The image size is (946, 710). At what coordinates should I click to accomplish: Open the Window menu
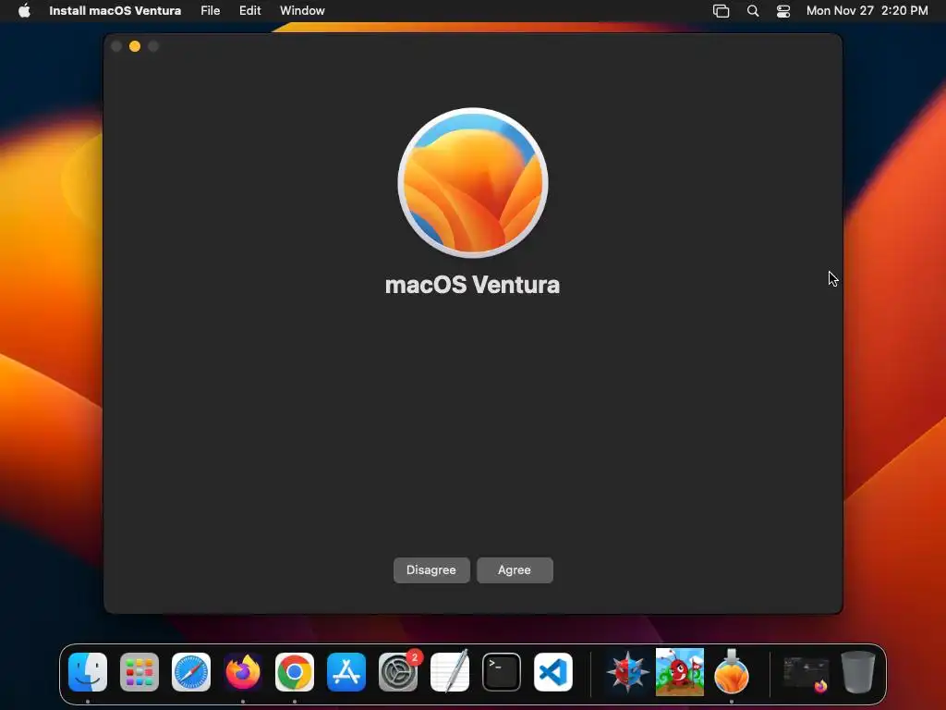tap(302, 10)
